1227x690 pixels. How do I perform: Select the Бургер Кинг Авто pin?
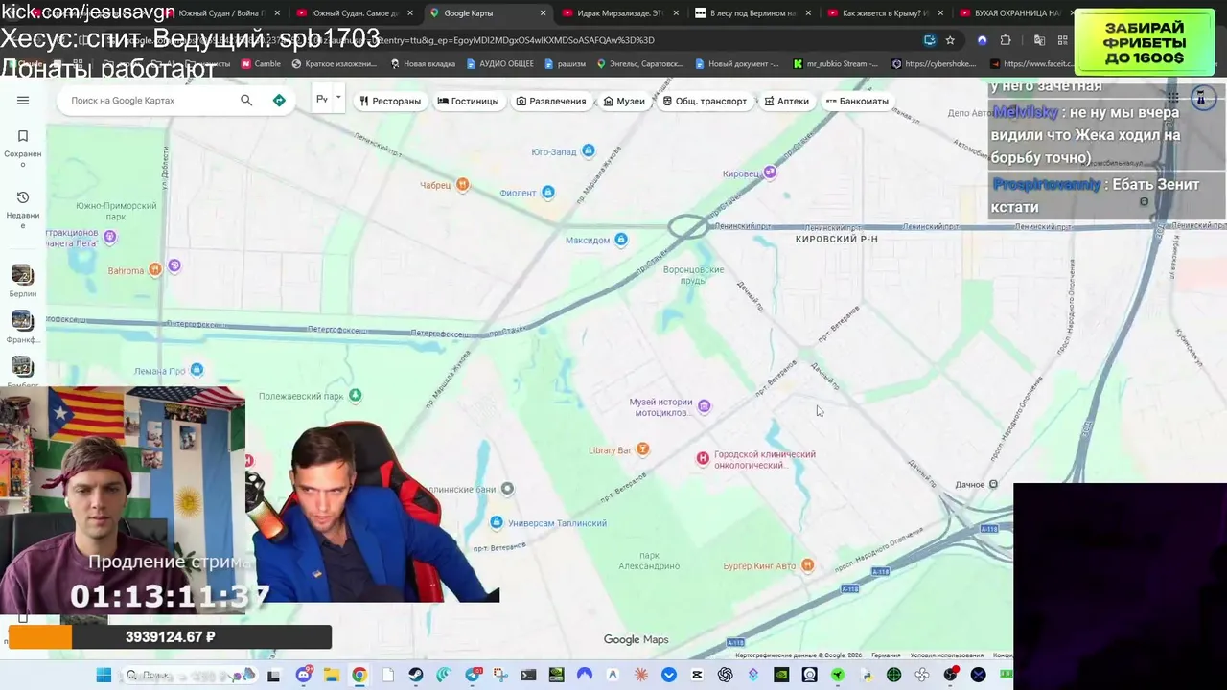click(x=808, y=565)
